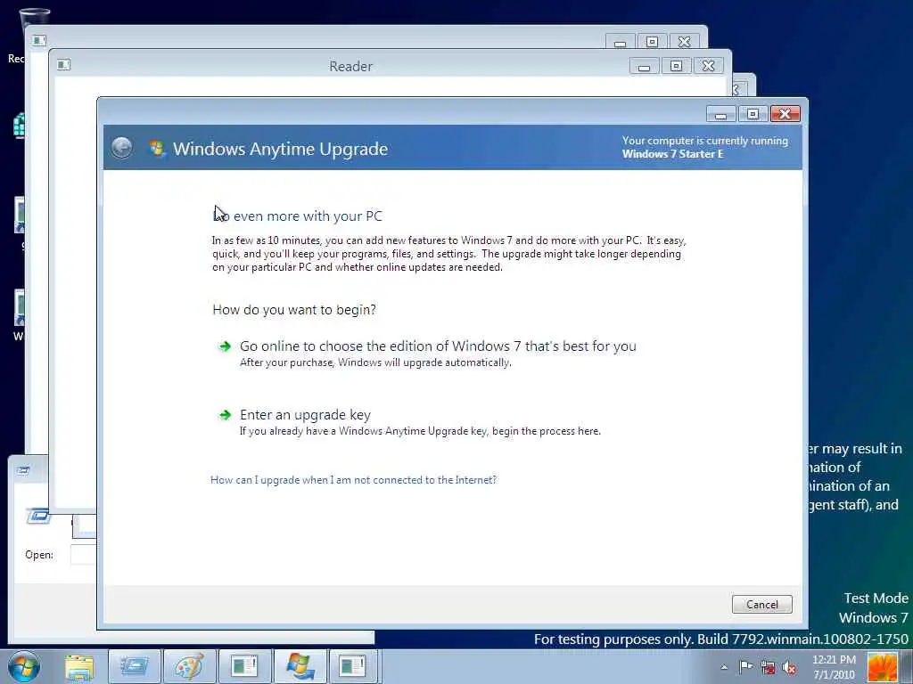913x684 pixels.
Task: Close the Windows Anytime Upgrade window
Action: coord(785,114)
